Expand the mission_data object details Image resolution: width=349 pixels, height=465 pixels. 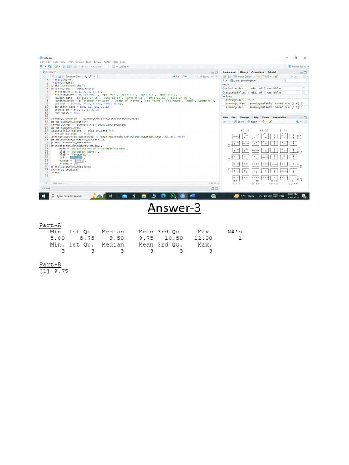(224, 88)
